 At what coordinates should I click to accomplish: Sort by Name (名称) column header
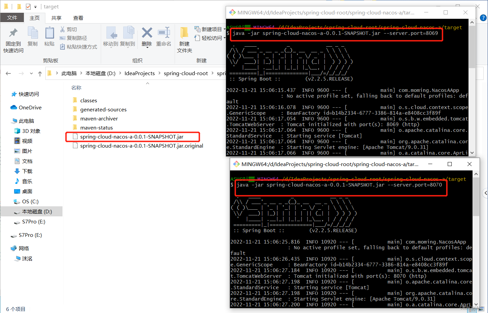76,88
